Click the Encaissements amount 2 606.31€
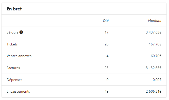Screen dimensions: 169x100 click(154, 91)
